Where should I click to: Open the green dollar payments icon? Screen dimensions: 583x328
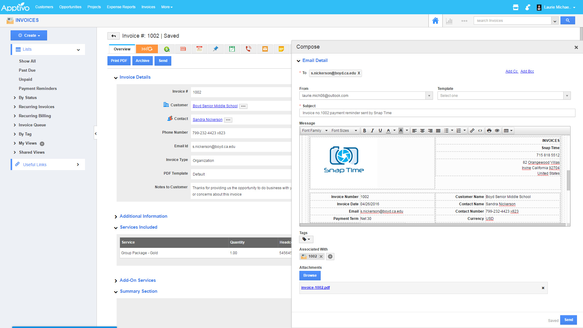(x=166, y=49)
